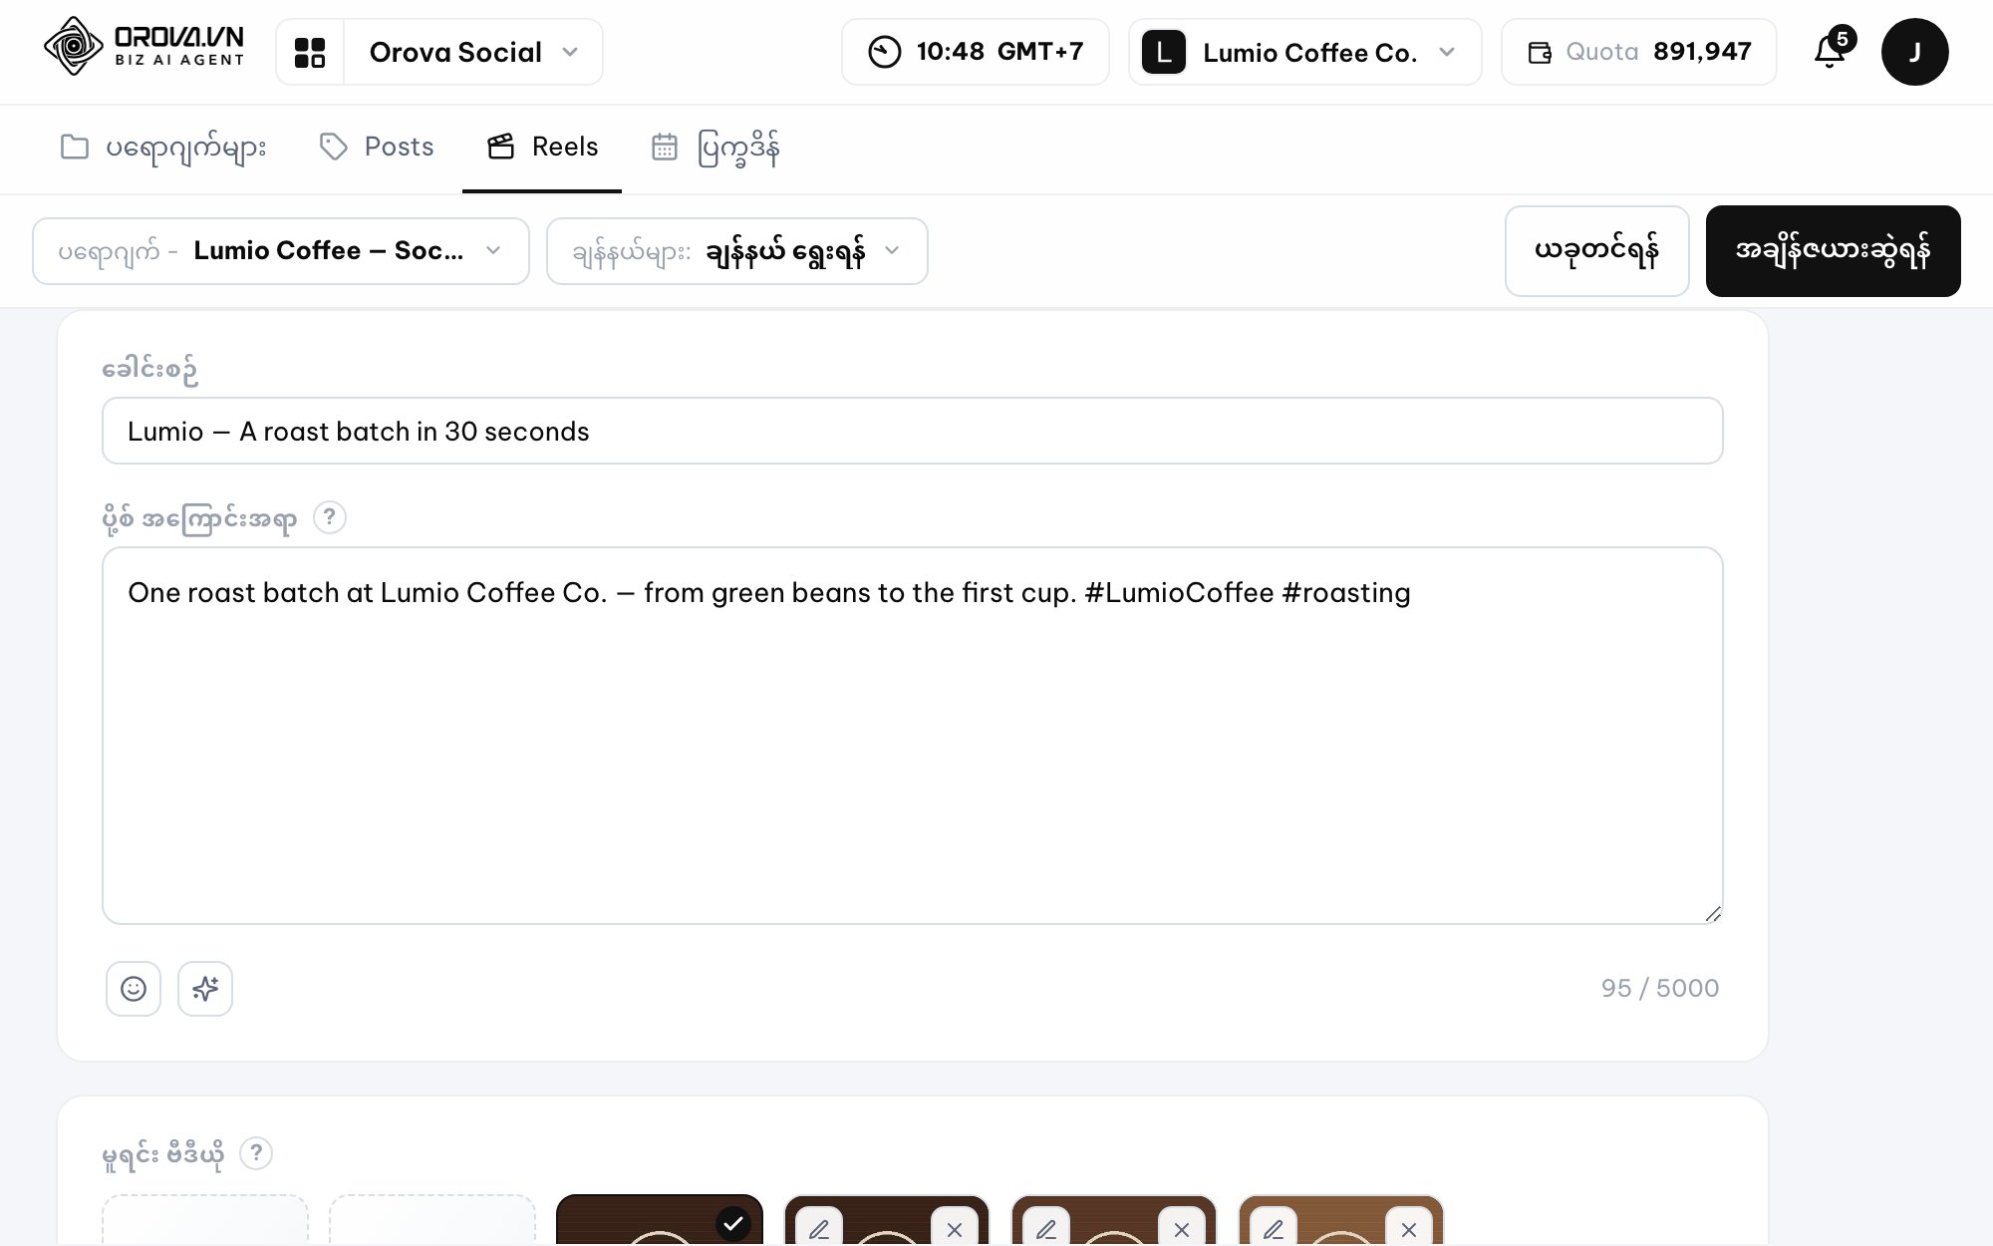Edit the second media thumbnail with pencil icon
Image resolution: width=1993 pixels, height=1246 pixels.
819,1228
